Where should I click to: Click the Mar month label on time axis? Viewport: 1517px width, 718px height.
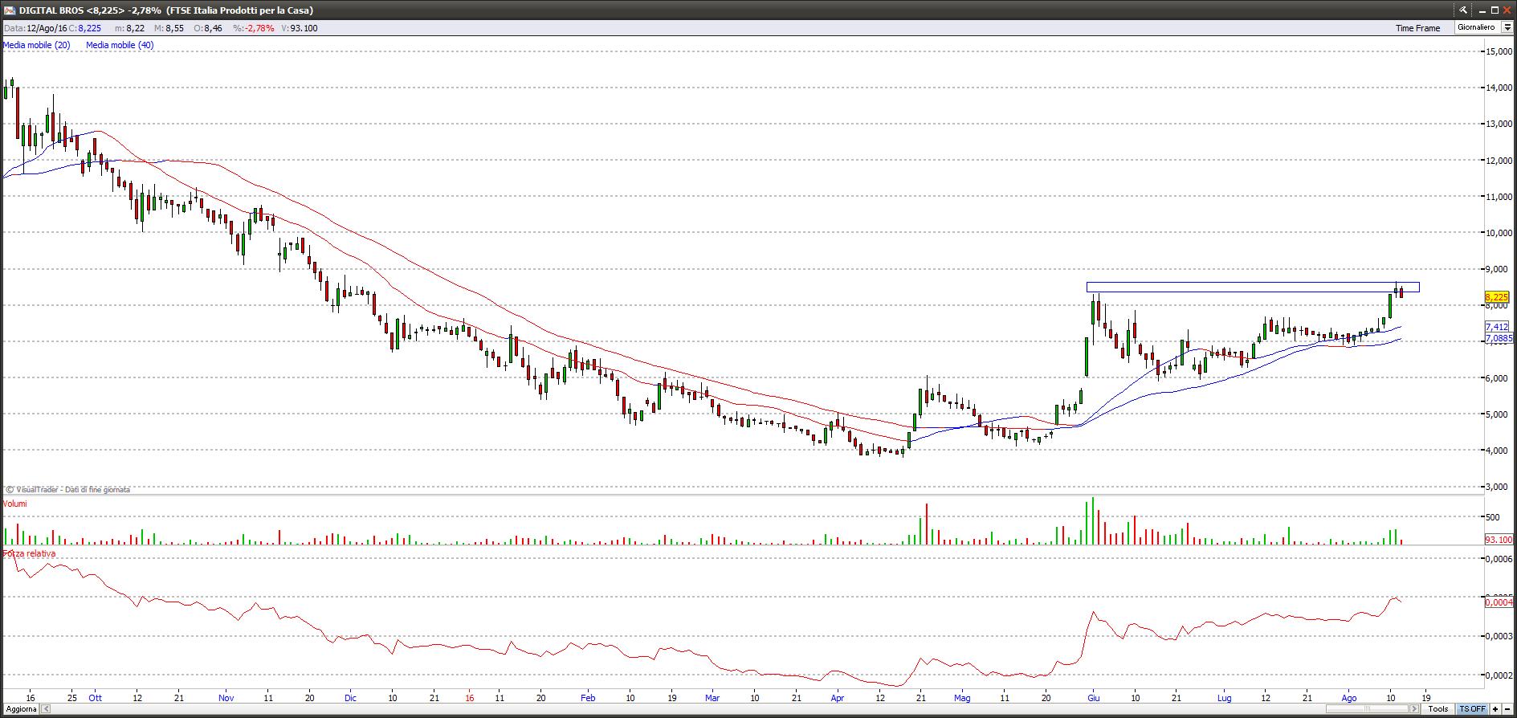pos(712,698)
